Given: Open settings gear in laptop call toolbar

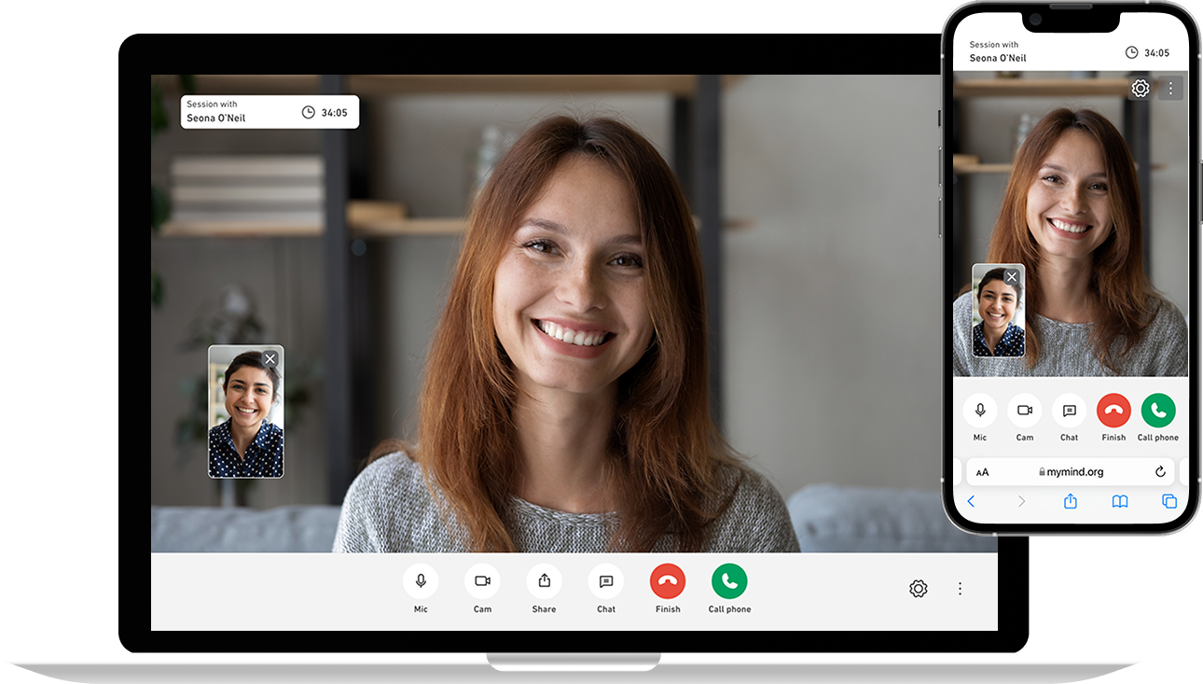Looking at the screenshot, I should click(x=919, y=589).
